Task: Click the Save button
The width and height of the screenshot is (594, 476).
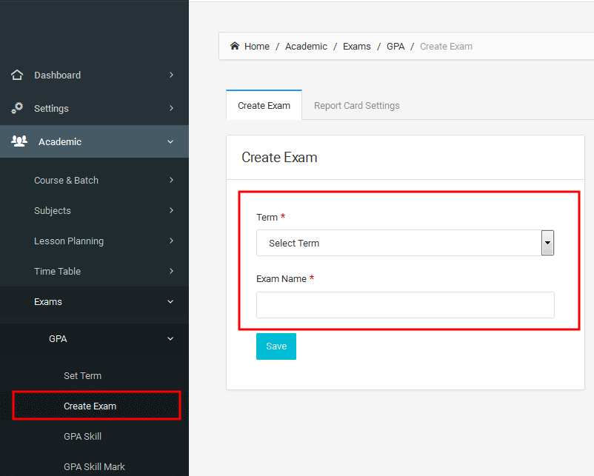Action: [x=276, y=346]
